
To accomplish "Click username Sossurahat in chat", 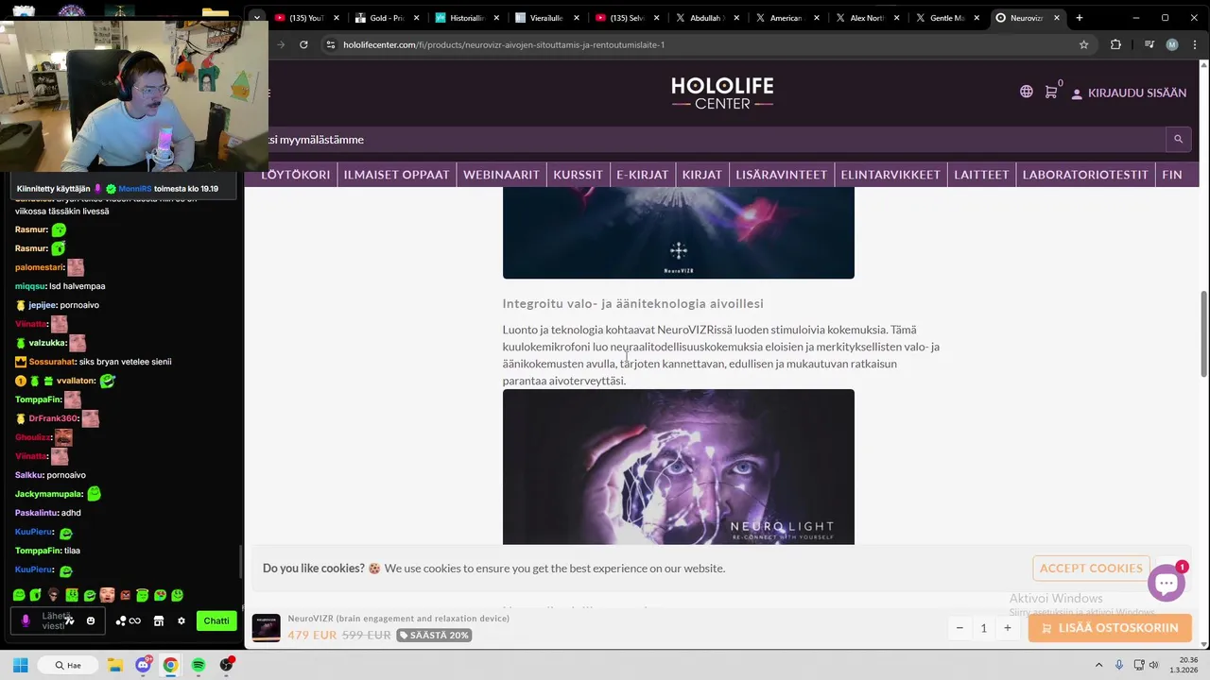I will (x=51, y=362).
